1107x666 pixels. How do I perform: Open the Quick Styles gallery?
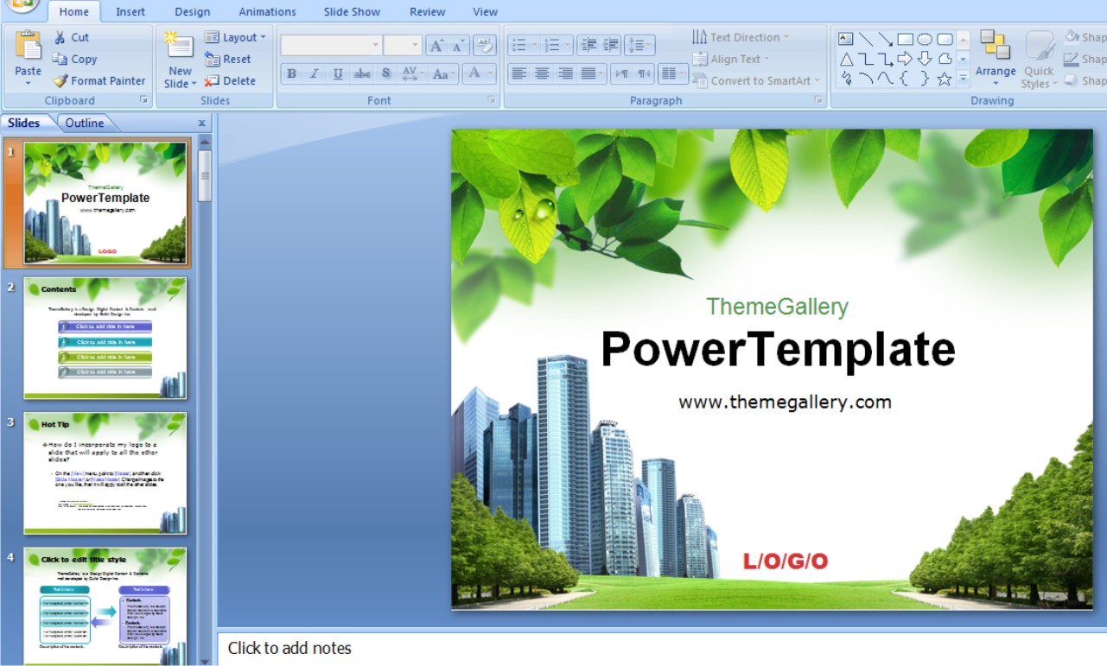(1039, 59)
